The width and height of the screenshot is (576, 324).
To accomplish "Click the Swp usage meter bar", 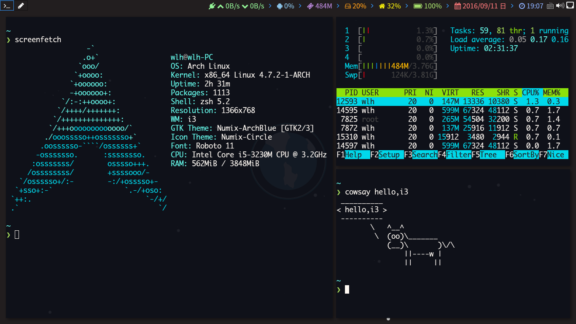I will click(x=398, y=75).
